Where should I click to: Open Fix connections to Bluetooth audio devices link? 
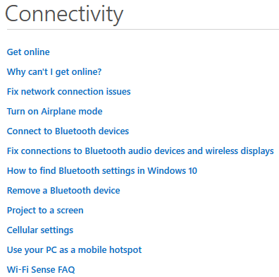tap(140, 151)
